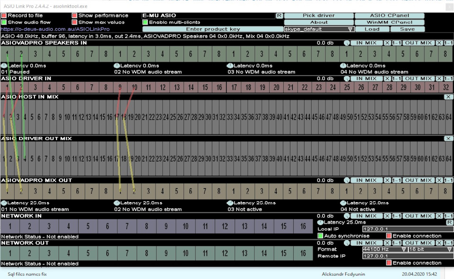The width and height of the screenshot is (454, 279).
Task: Turn the ASIO DRIVER IN volume knob
Action: pos(347,79)
